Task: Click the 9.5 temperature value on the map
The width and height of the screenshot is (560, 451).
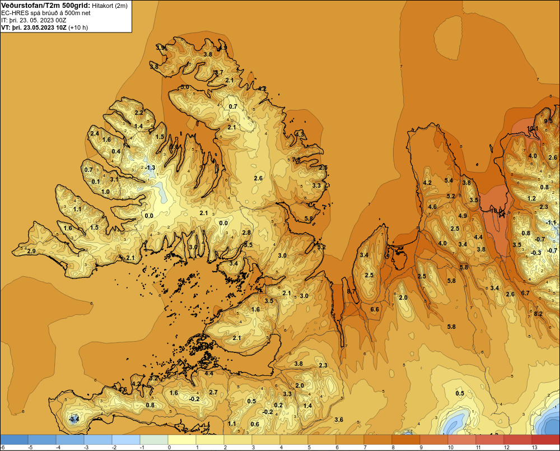Action: (x=548, y=121)
